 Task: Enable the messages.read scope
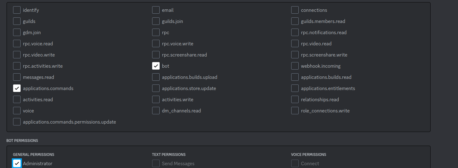pyautogui.click(x=17, y=77)
